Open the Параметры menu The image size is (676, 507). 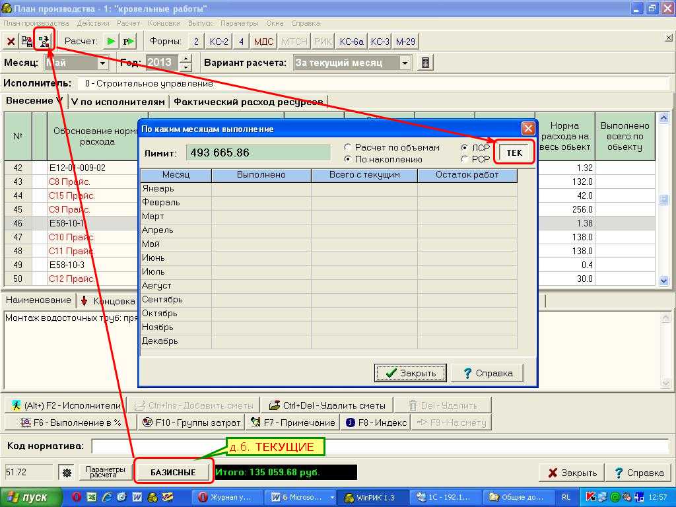(239, 23)
